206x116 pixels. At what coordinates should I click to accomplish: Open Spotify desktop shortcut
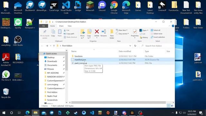point(18,24)
